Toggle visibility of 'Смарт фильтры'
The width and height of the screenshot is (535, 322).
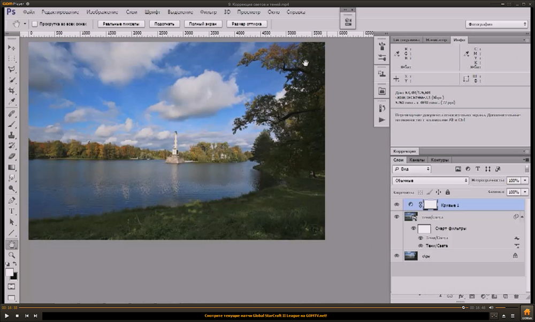[413, 228]
